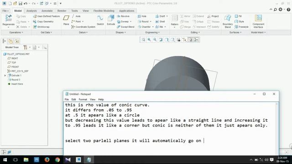Click the Shrinkwrap tool
Screen dimensions: 292x164
pyautogui.click(x=41, y=27)
